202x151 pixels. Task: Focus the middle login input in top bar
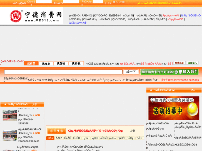pyautogui.click(x=71, y=2)
